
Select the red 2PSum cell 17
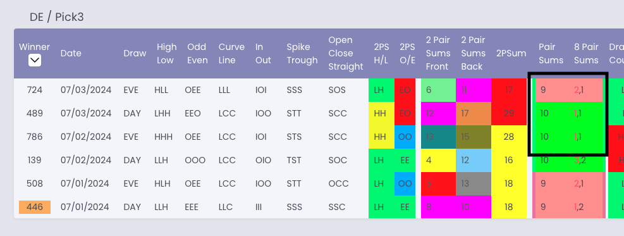(x=508, y=90)
